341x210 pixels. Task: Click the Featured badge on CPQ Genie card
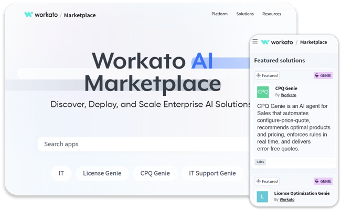(x=267, y=75)
